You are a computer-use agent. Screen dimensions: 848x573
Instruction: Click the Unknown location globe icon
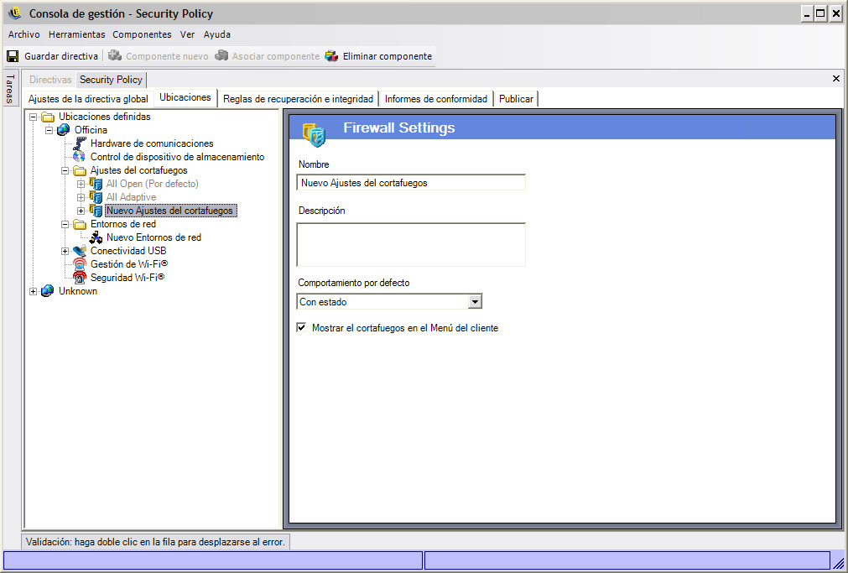click(48, 291)
